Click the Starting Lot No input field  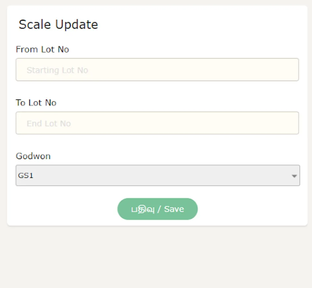click(x=157, y=70)
